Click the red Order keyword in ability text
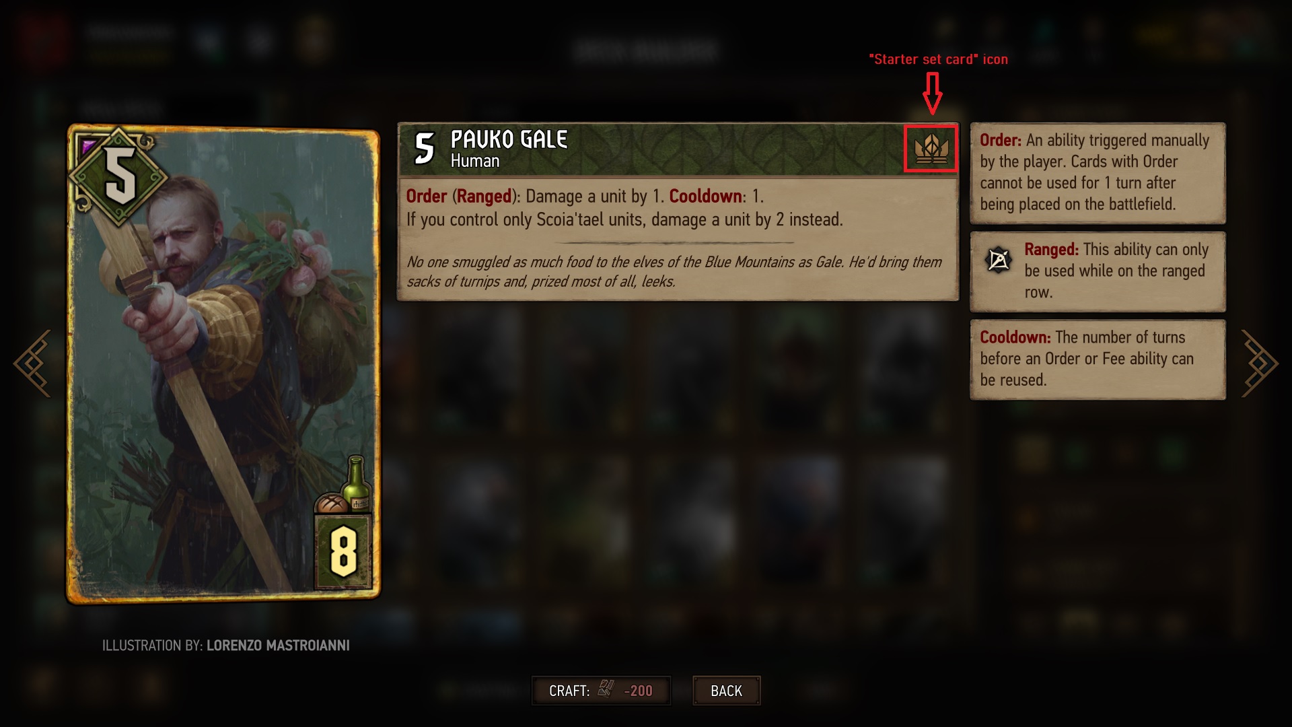1292x727 pixels. [x=427, y=197]
